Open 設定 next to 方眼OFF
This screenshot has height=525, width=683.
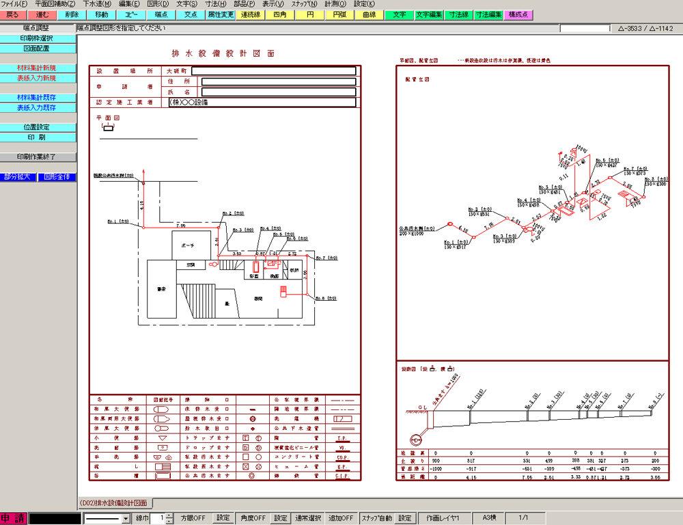point(223,518)
